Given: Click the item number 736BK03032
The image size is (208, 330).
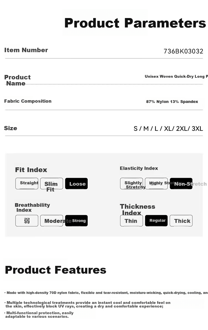Looking at the screenshot, I should [183, 51].
